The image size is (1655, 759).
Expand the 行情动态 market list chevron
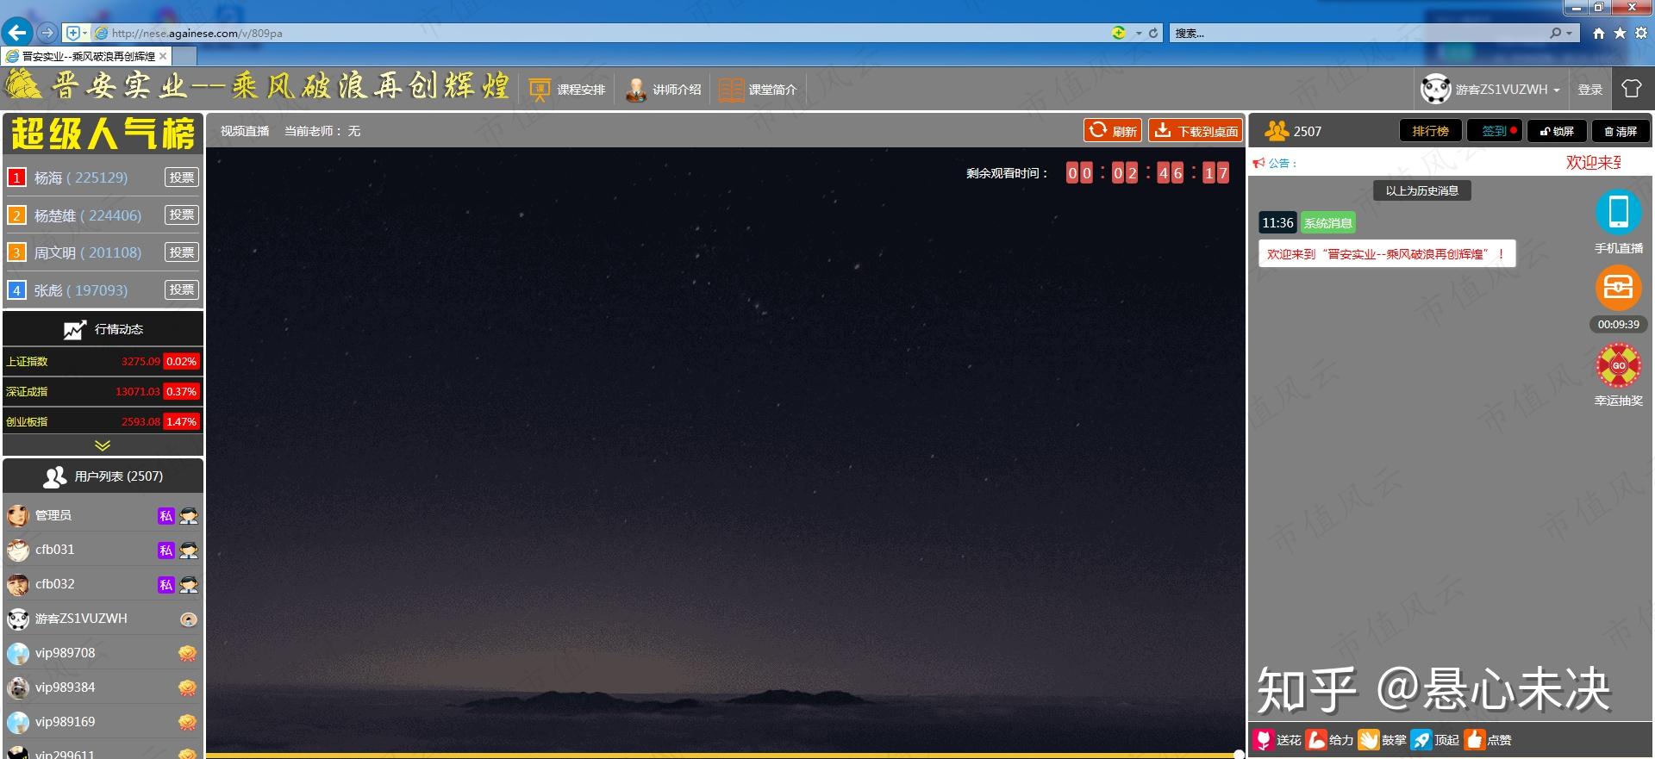click(103, 445)
